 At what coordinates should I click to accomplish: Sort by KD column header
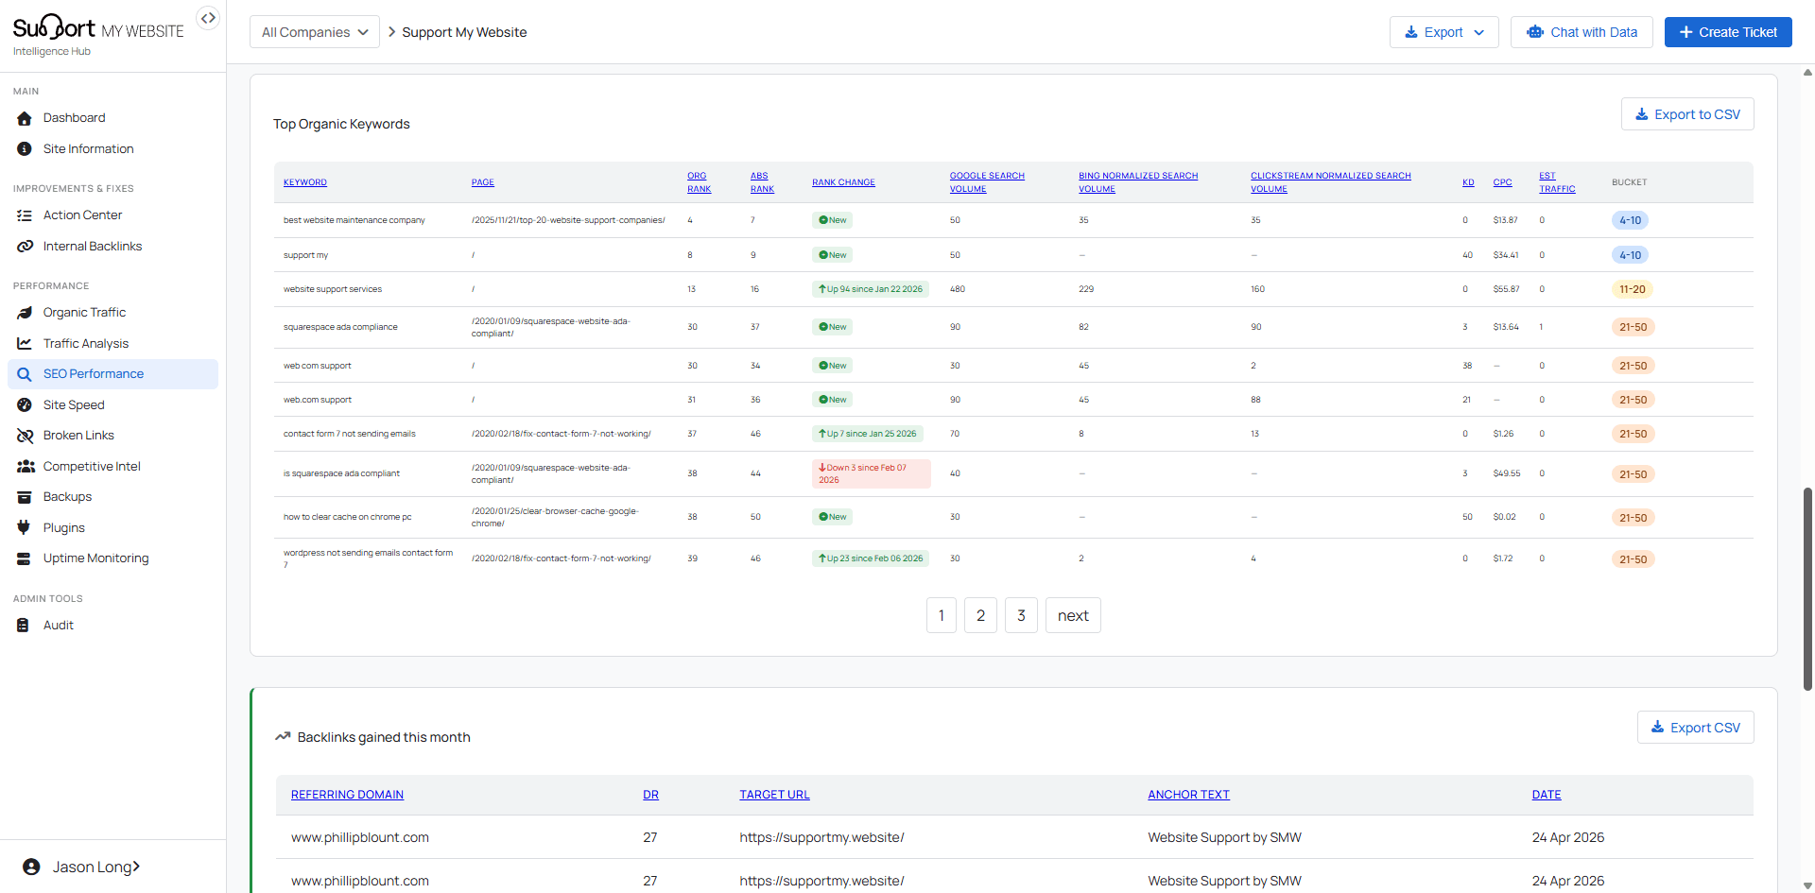click(1468, 182)
